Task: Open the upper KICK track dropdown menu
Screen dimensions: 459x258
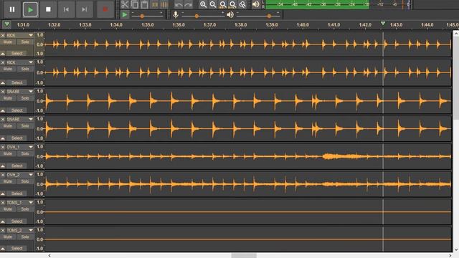Action: pyautogui.click(x=30, y=35)
